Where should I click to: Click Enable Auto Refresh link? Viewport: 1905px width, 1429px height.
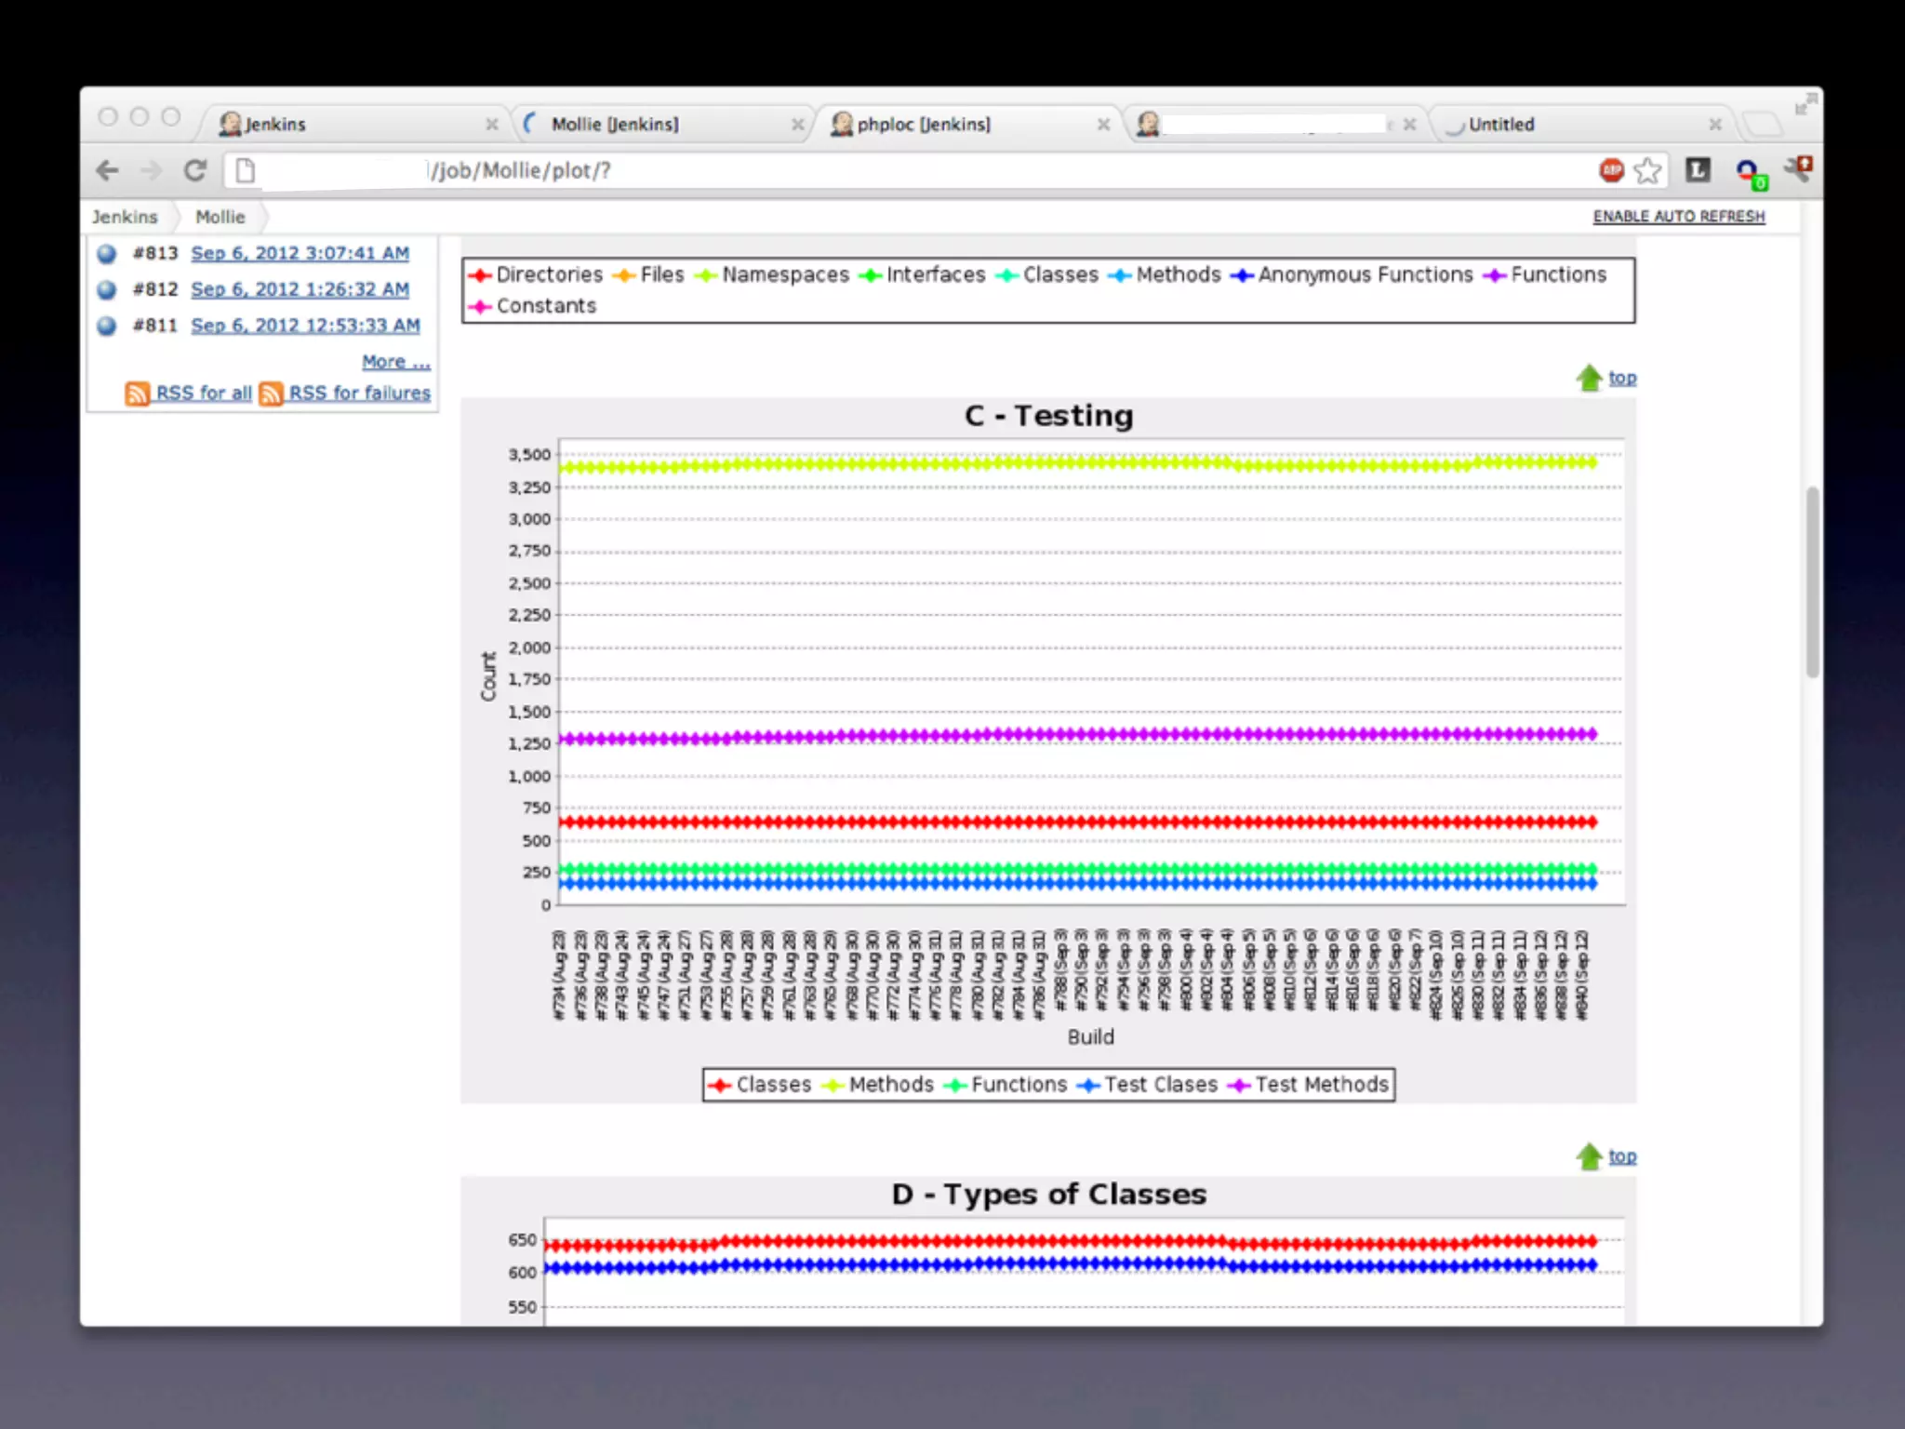[1678, 216]
